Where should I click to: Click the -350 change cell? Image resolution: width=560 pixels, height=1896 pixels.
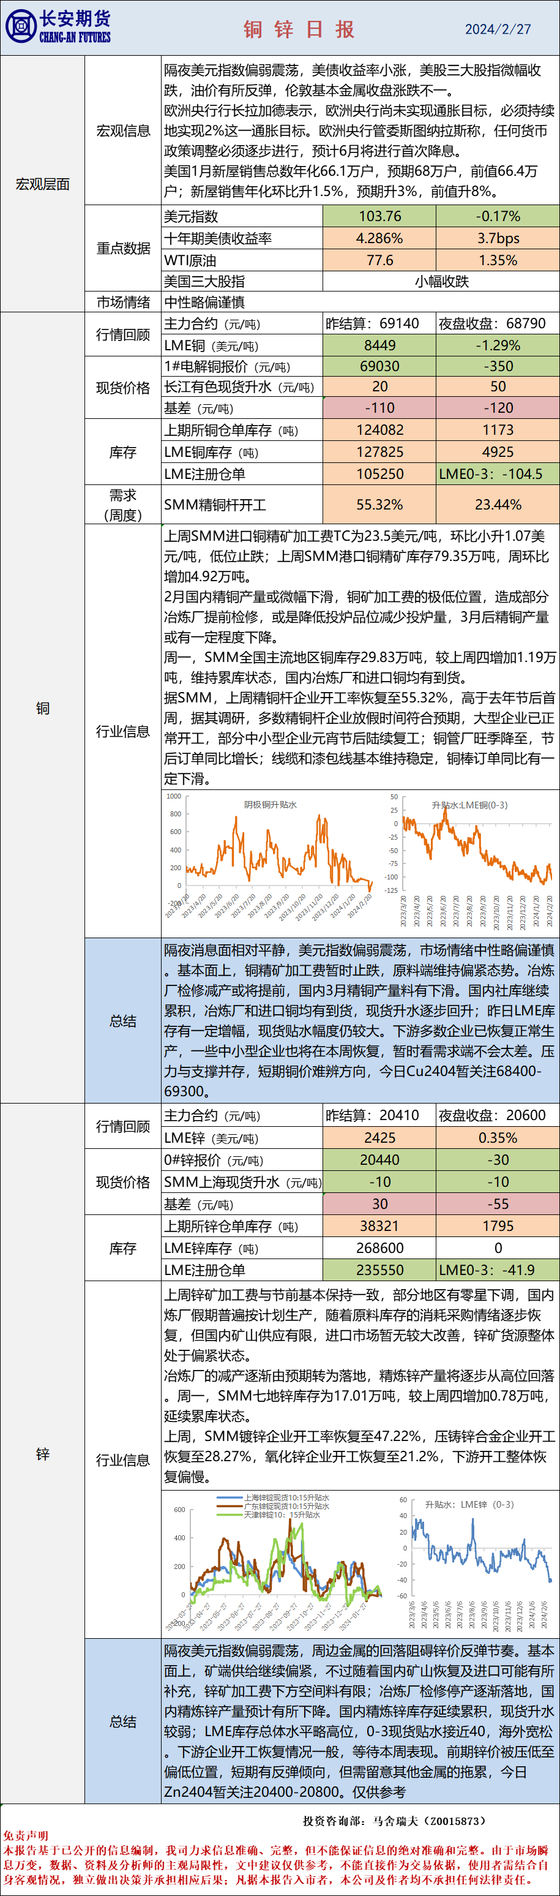tap(498, 367)
